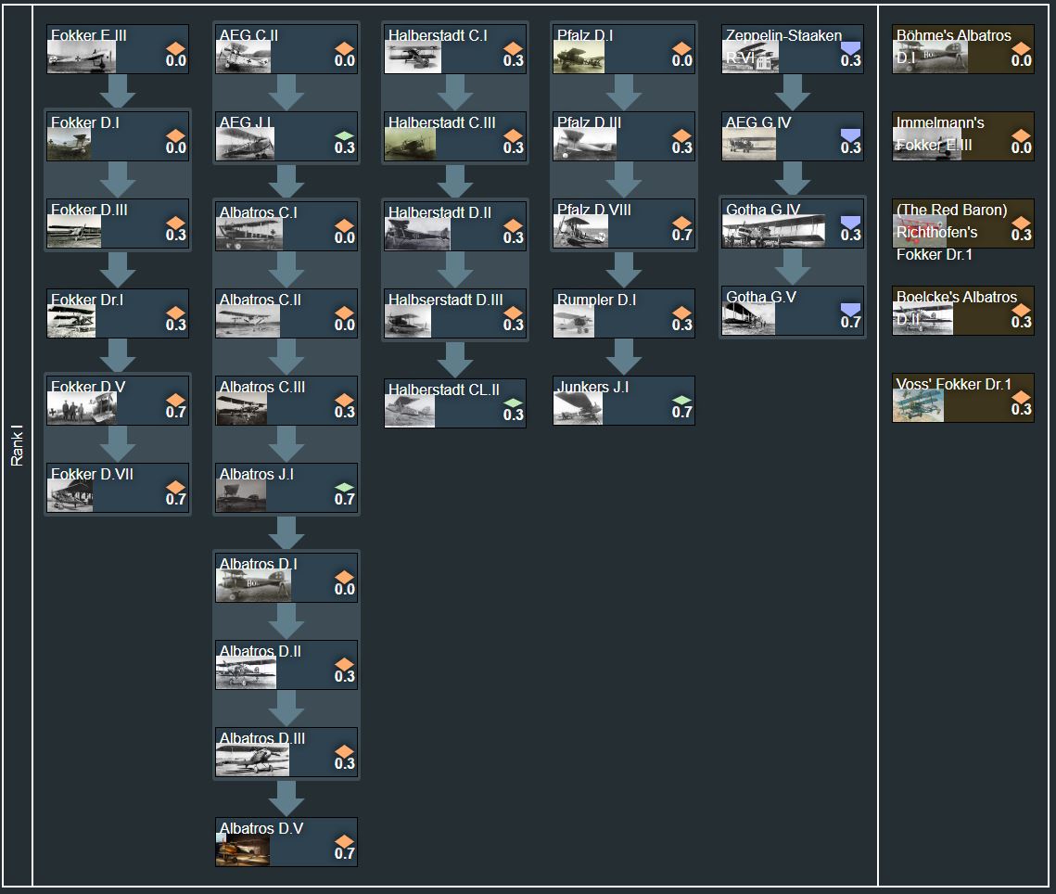Click the Pfalz D.I fighter icon

pyautogui.click(x=681, y=48)
